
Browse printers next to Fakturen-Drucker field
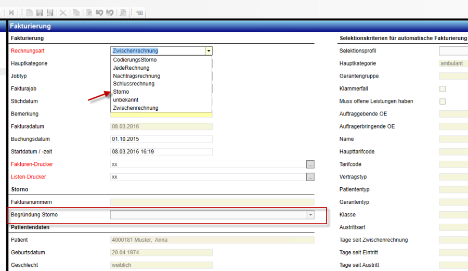pyautogui.click(x=310, y=164)
